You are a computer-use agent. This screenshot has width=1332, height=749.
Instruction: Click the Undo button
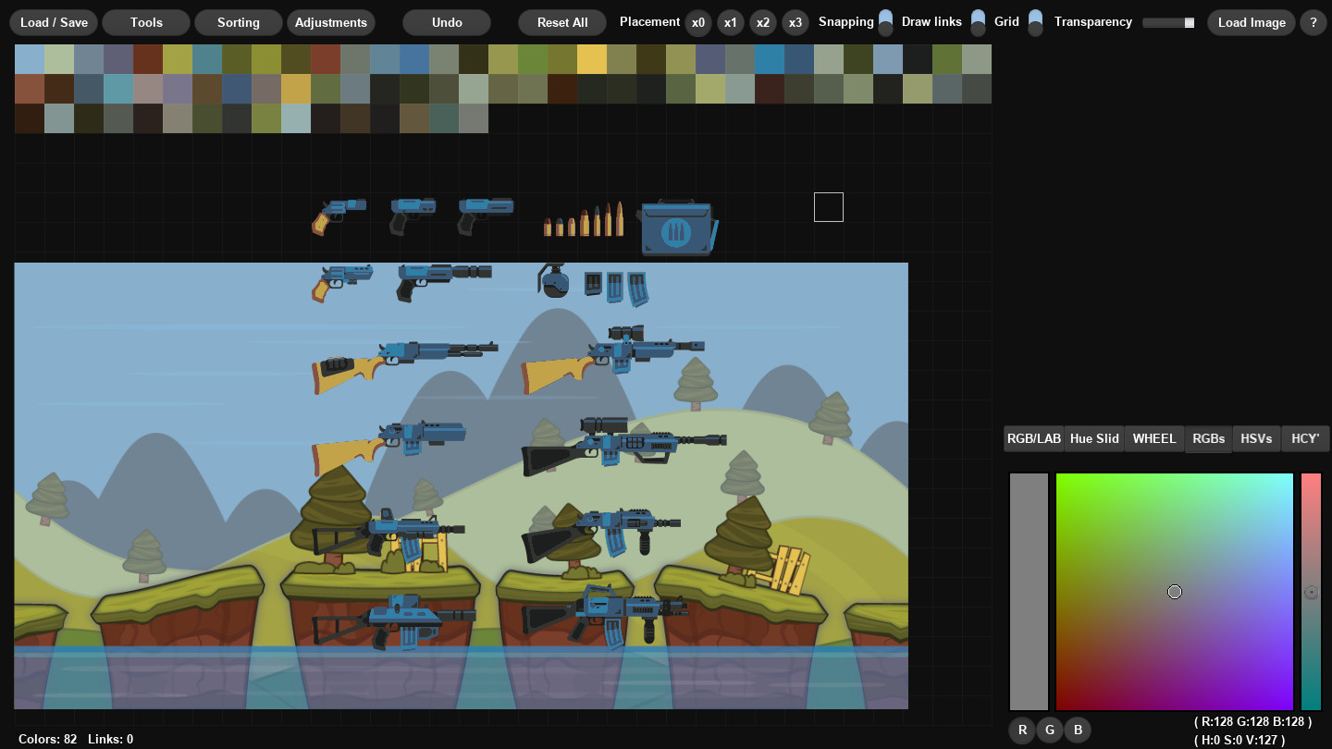pos(446,22)
